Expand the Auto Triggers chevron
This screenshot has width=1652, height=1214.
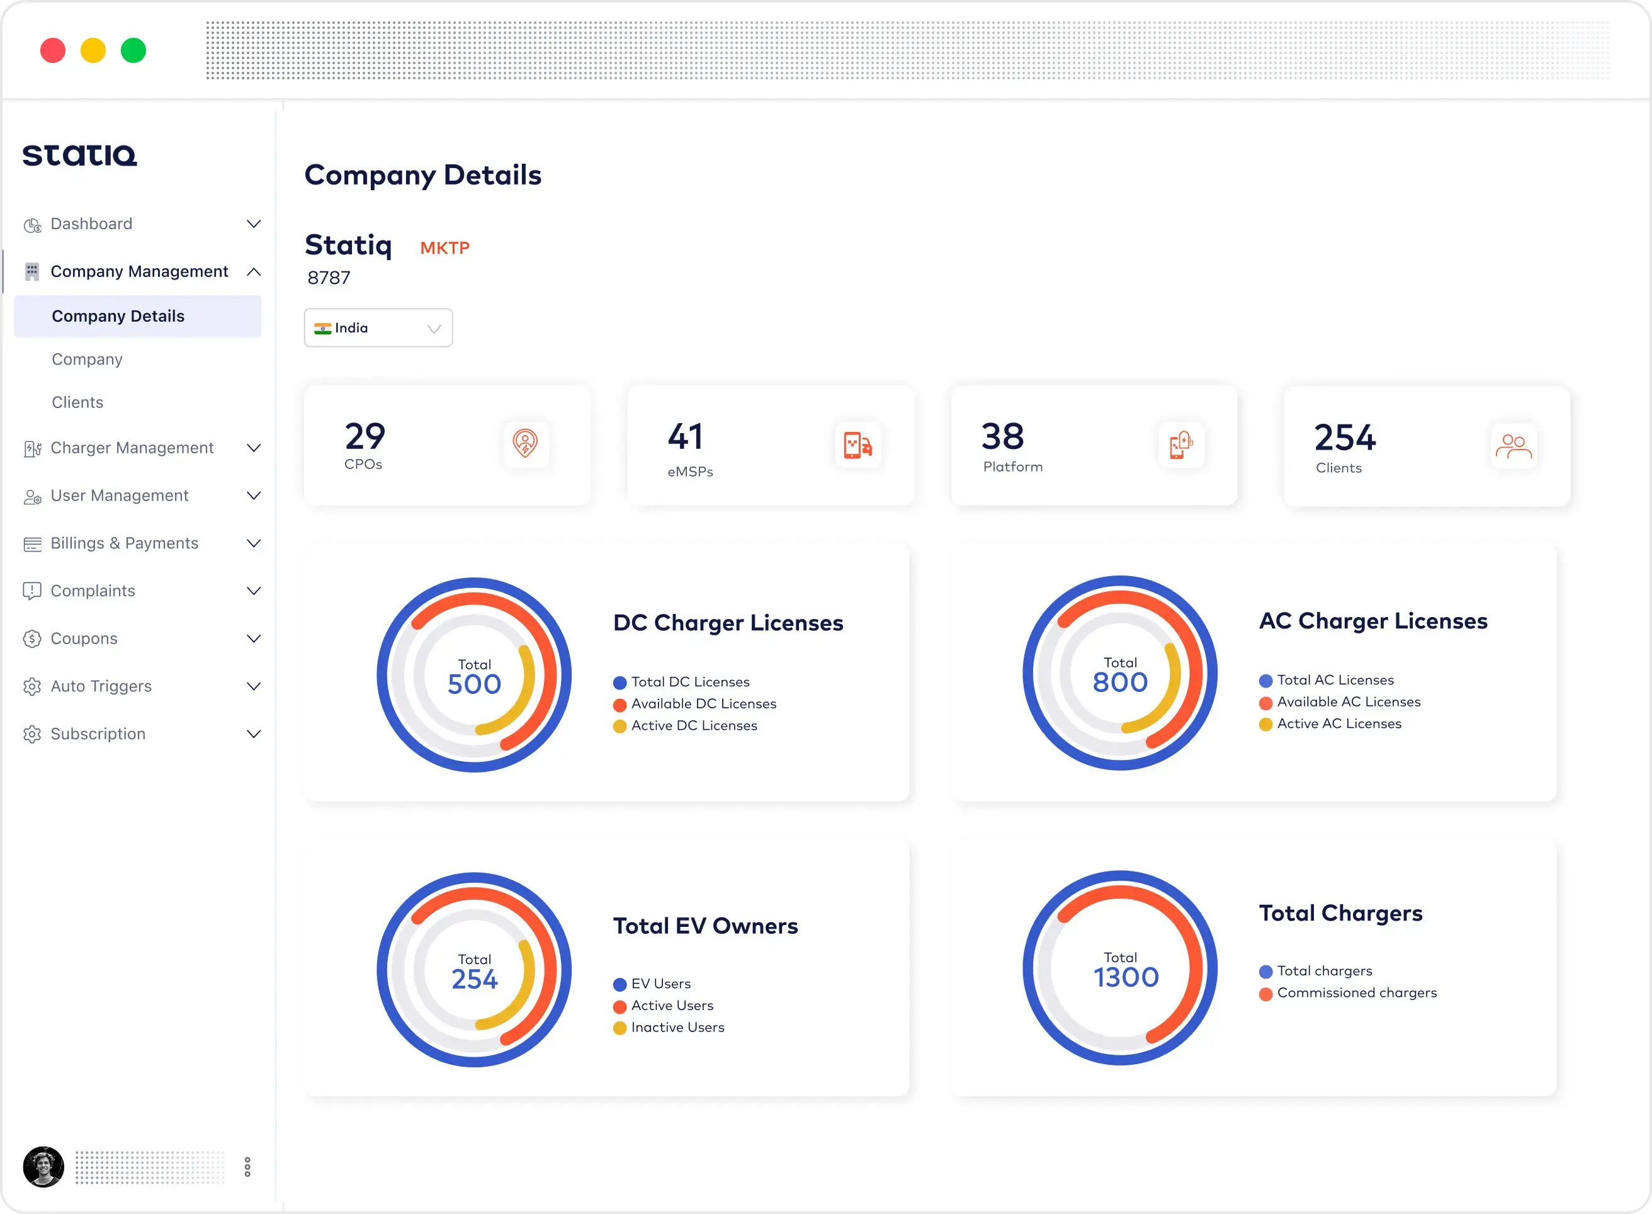coord(254,686)
